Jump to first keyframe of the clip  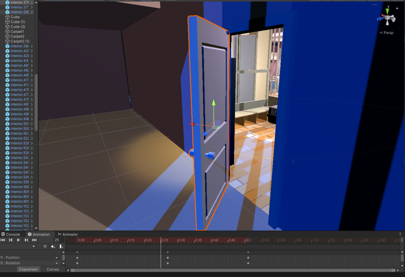point(3,240)
